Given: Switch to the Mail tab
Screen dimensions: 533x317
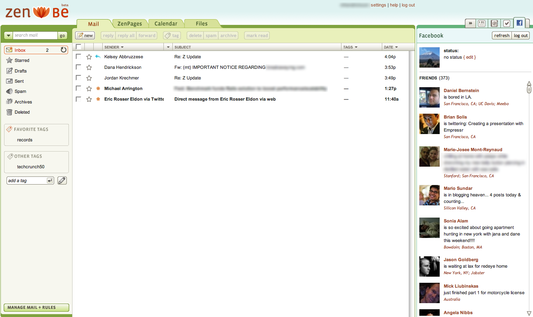Looking at the screenshot, I should (94, 24).
